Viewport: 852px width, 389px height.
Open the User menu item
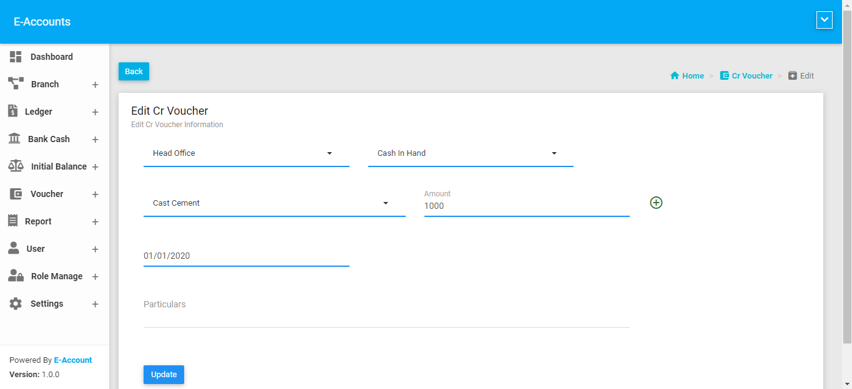[x=36, y=249]
